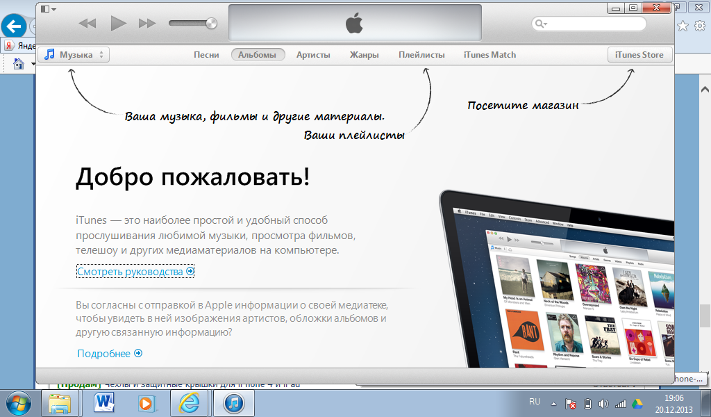Open the Музыка library dropdown
This screenshot has height=417, width=711.
[x=74, y=55]
